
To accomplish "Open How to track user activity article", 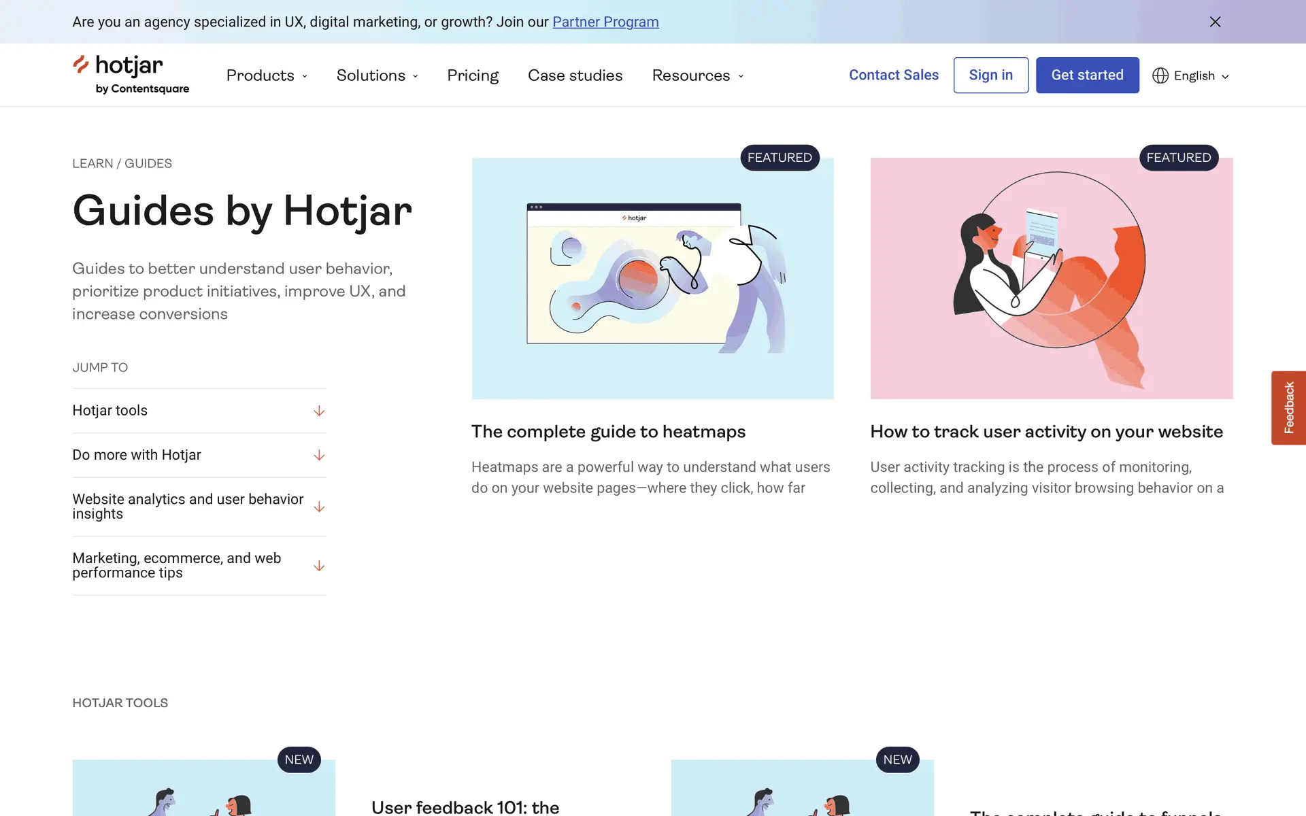I will point(1046,432).
